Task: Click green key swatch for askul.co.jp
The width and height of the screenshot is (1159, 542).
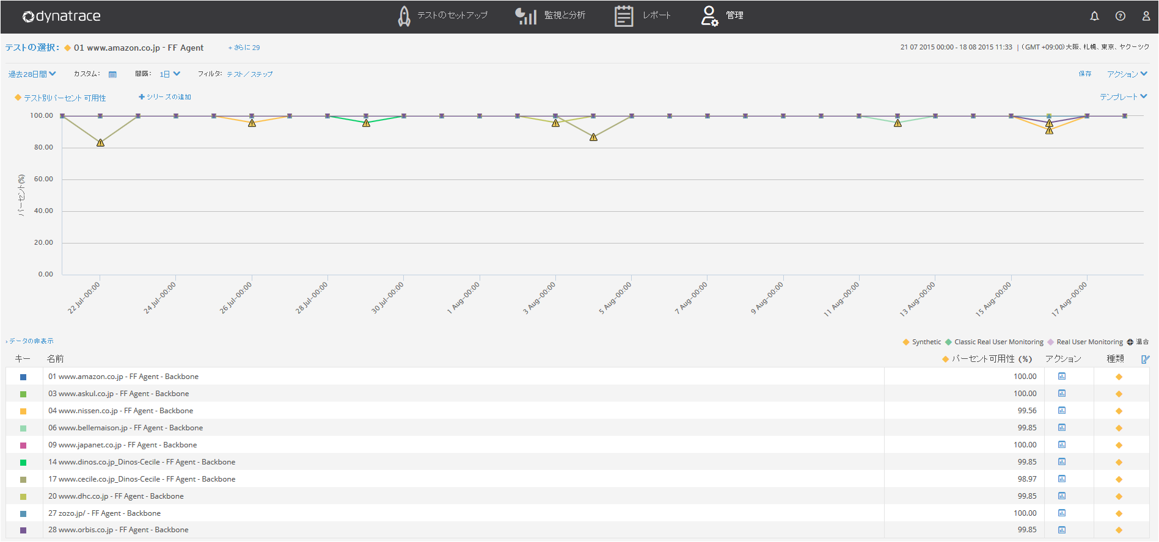Action: 23,394
